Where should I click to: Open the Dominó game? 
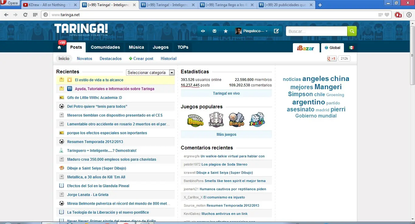(x=216, y=119)
